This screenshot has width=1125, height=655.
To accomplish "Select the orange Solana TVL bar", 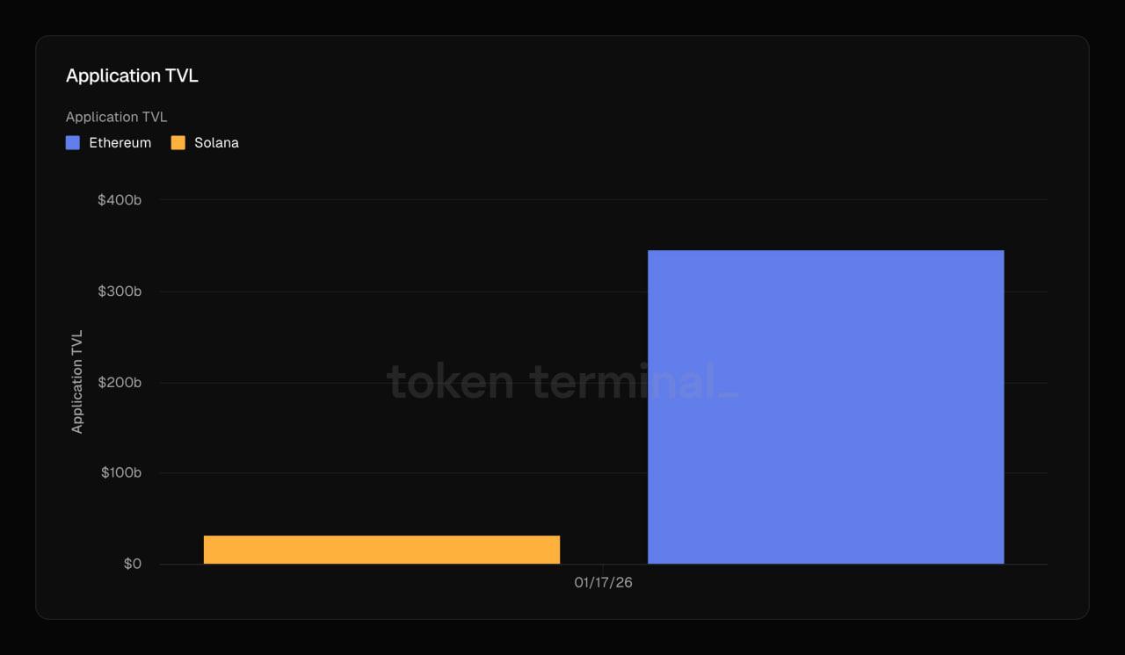I will (381, 550).
